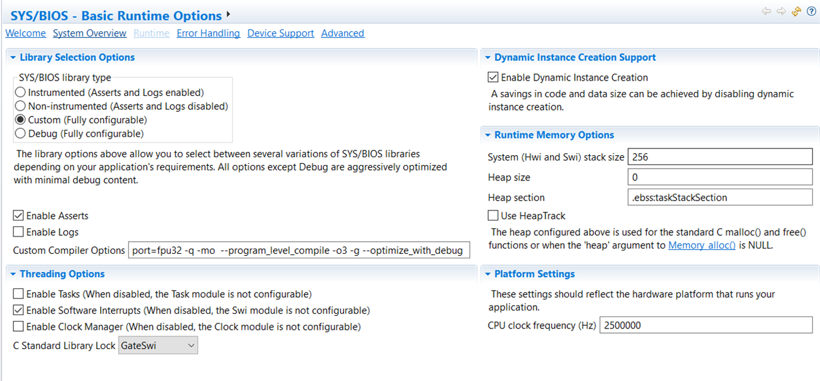The image size is (820, 381).
Task: Click the small arrow beside the page title
Action: pyautogui.click(x=229, y=14)
